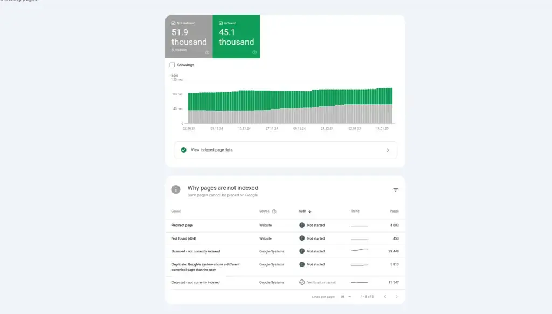
Task: Click the green checkmark in View indexed page data
Action: coord(183,150)
